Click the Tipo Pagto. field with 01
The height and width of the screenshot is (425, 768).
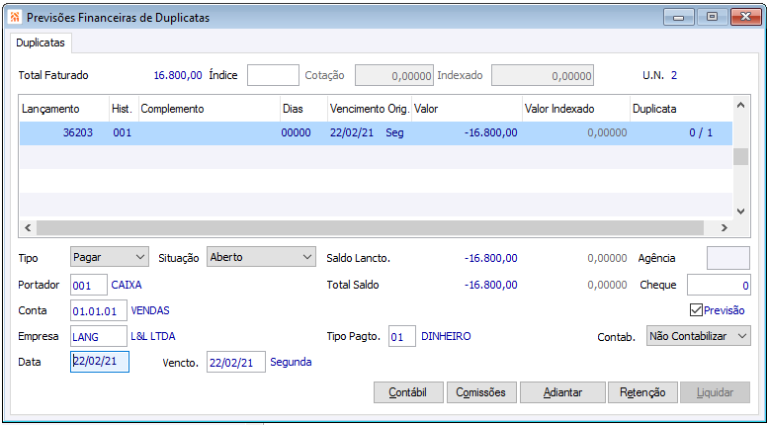(401, 336)
